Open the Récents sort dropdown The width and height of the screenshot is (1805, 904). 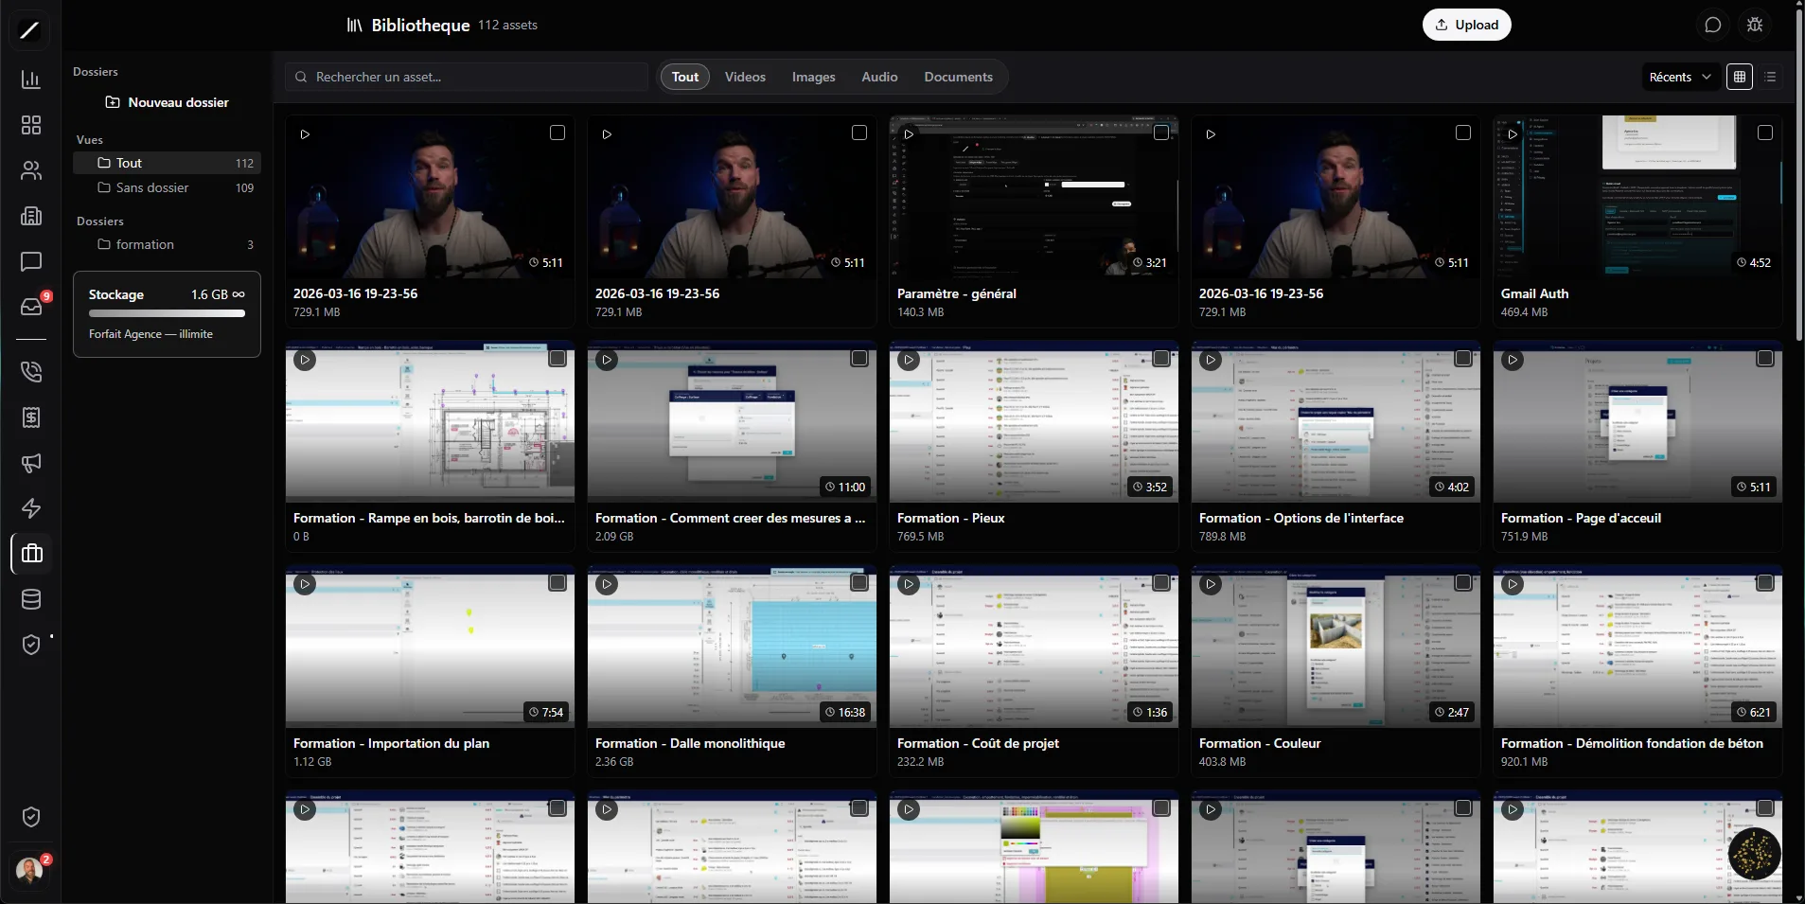tap(1679, 77)
